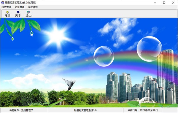Click the bright sun in the background image

[57, 36]
